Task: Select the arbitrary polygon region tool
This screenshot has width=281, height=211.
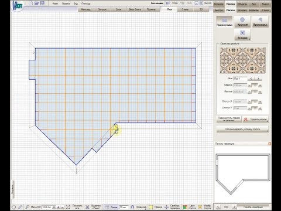Action: (x=261, y=22)
